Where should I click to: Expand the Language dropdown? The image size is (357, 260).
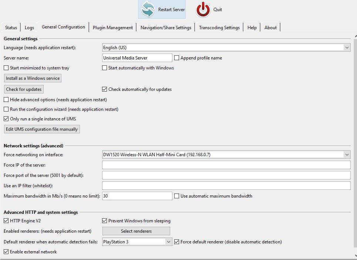tap(226, 48)
